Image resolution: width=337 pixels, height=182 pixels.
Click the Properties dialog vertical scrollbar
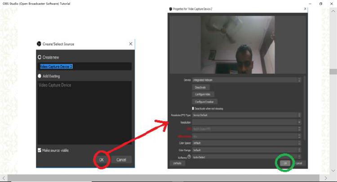304,108
